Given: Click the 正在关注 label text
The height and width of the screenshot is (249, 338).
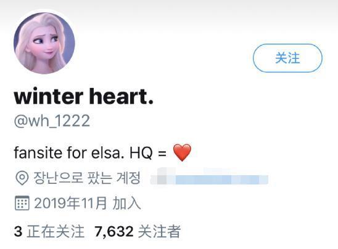Looking at the screenshot, I should [56, 232].
